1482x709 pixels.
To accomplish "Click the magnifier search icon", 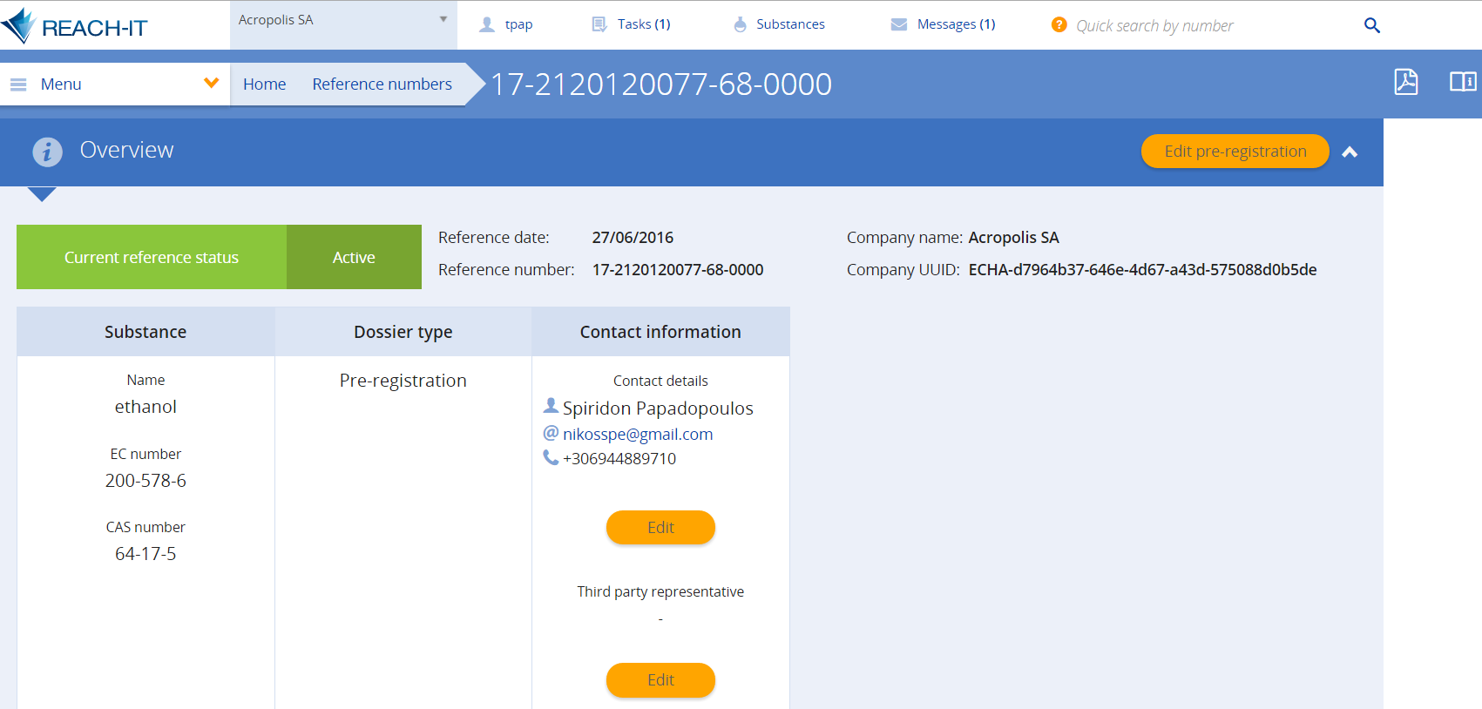I will pos(1372,25).
